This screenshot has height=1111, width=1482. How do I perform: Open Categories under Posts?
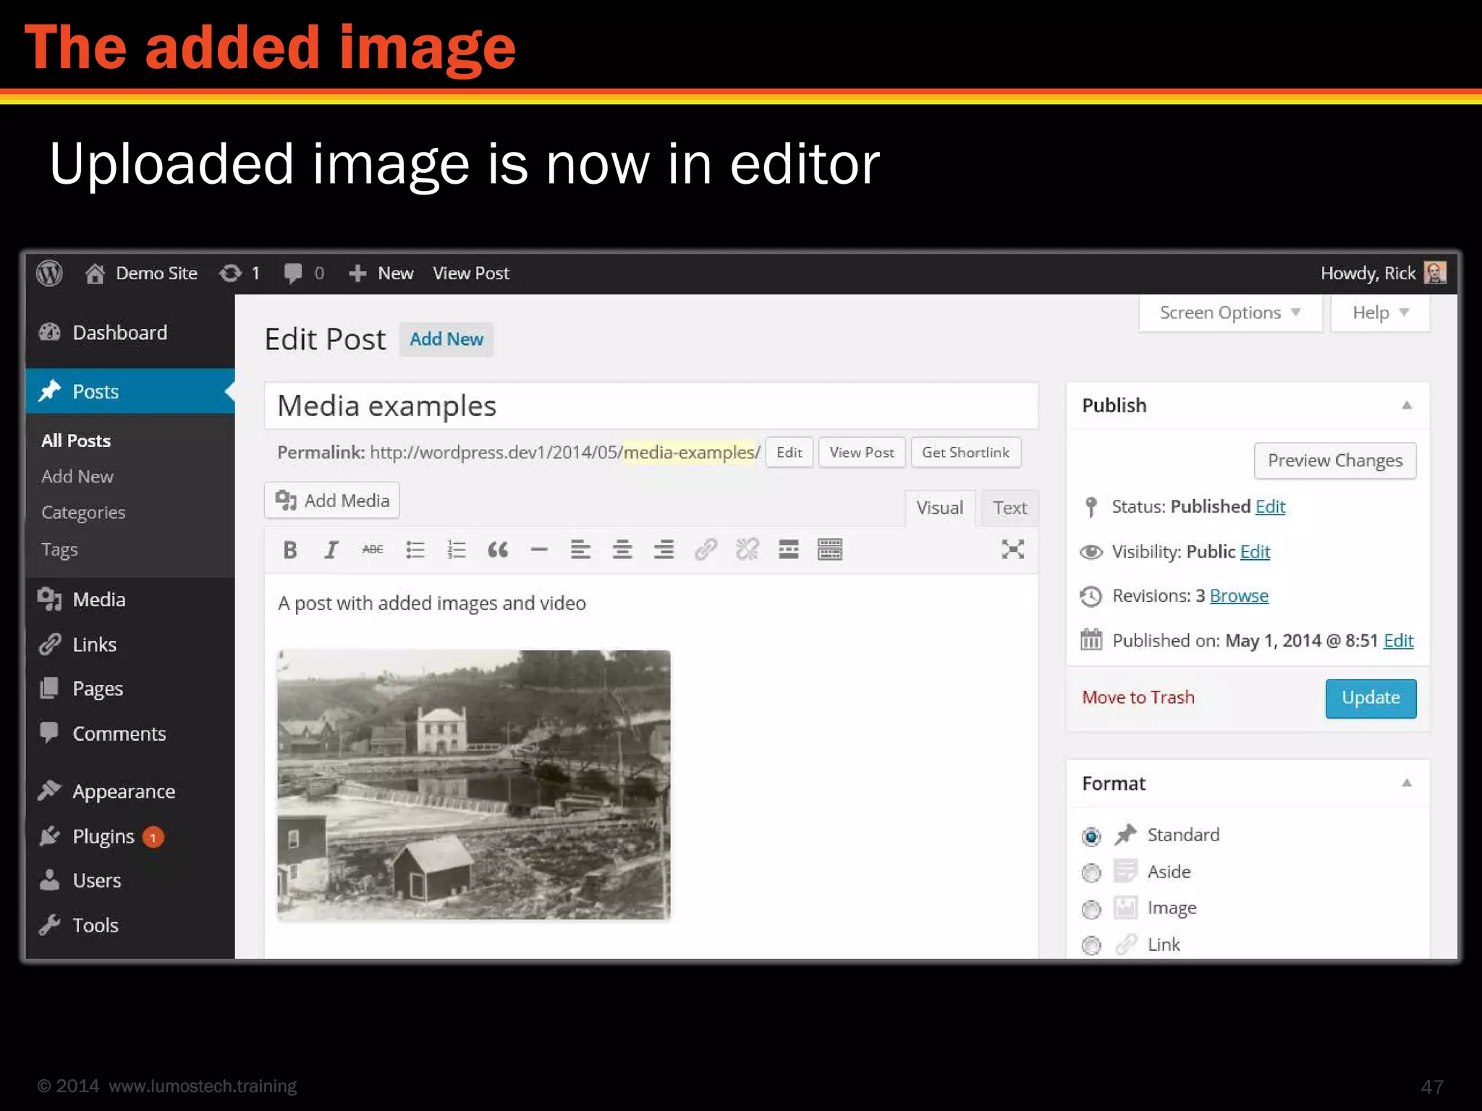click(x=83, y=512)
